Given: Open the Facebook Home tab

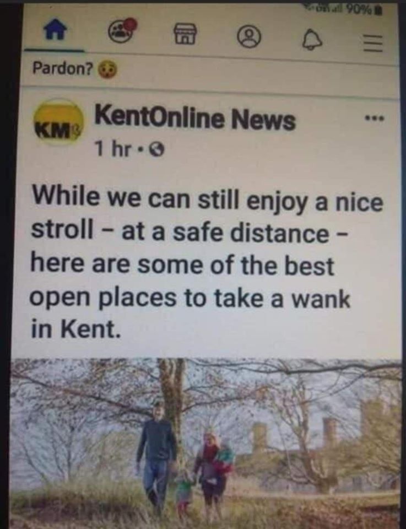Looking at the screenshot, I should tap(55, 34).
